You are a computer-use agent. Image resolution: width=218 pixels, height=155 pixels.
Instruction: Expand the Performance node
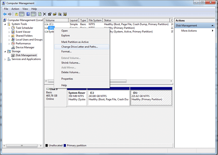click(x=9, y=44)
